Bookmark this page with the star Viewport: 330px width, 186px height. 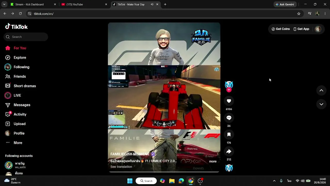299,14
